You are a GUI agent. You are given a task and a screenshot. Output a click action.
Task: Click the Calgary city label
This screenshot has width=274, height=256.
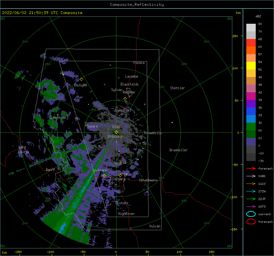(x=119, y=179)
